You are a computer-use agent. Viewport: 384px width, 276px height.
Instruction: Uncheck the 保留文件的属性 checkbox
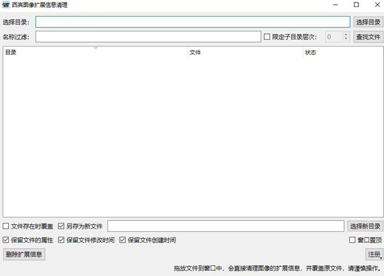(6, 240)
